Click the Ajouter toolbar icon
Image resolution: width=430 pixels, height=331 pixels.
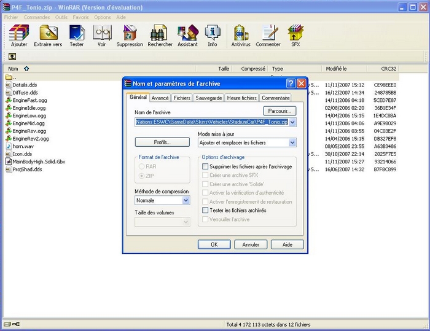[x=19, y=36]
